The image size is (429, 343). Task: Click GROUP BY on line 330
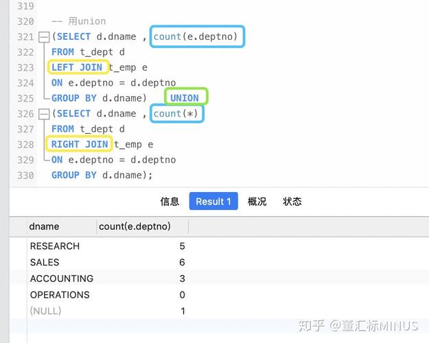[x=74, y=175]
